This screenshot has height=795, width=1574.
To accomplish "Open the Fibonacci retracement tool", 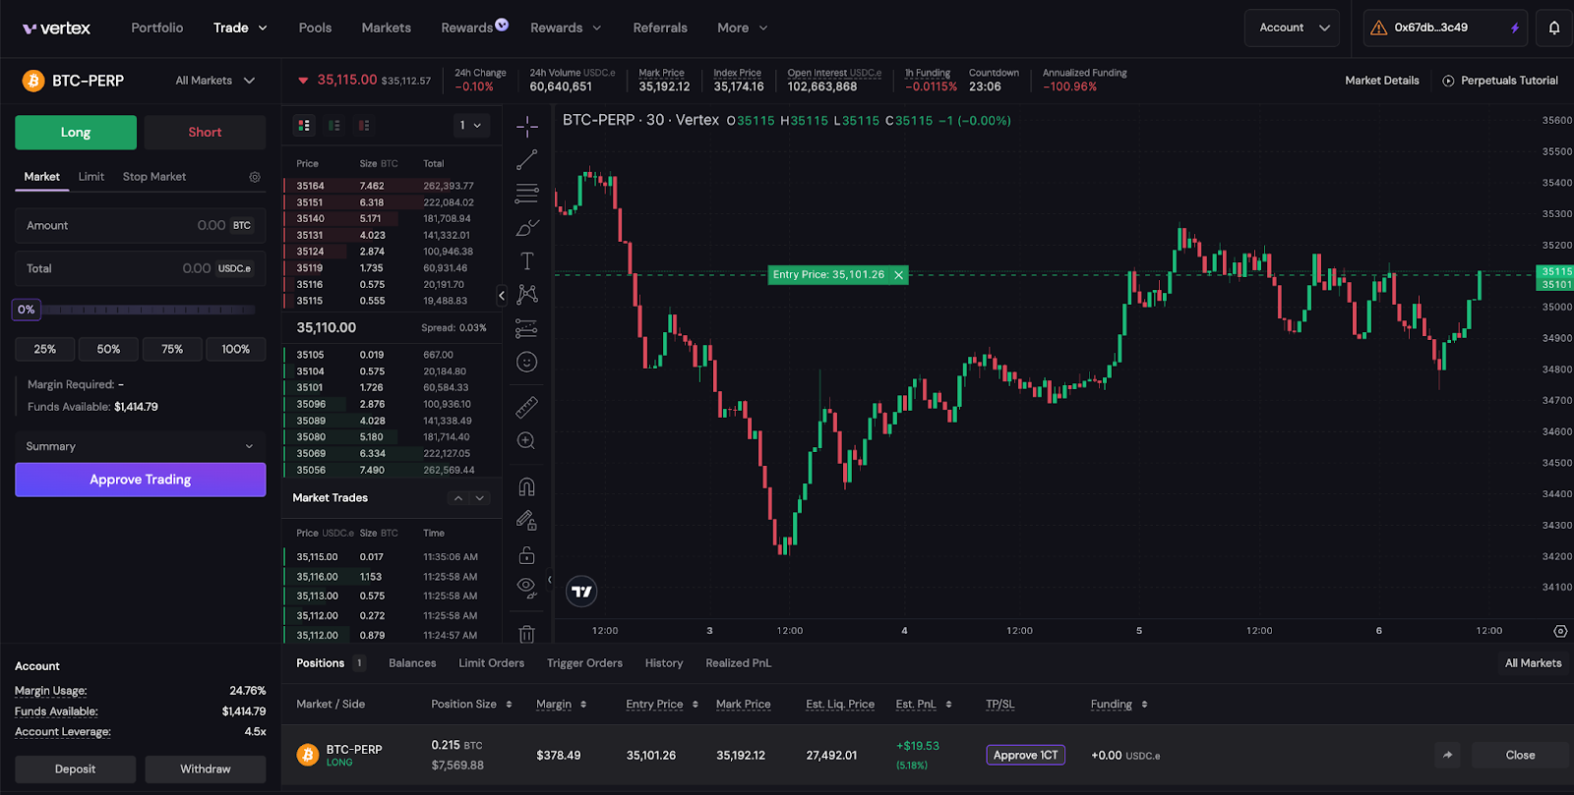I will pos(527,193).
